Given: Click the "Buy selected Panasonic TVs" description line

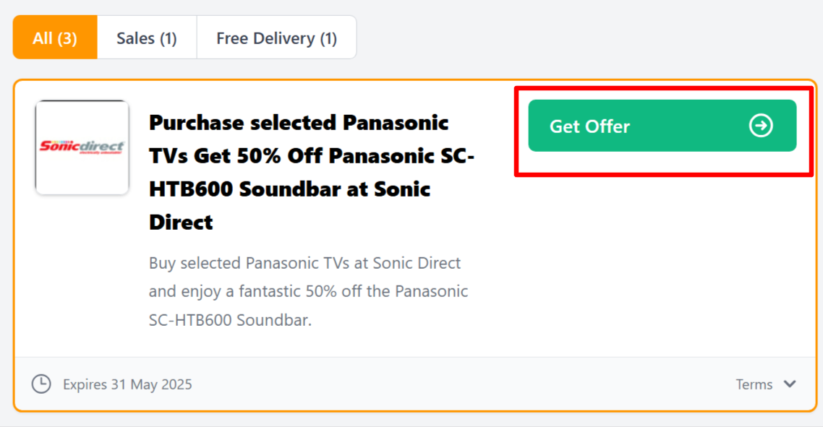Looking at the screenshot, I should point(304,263).
